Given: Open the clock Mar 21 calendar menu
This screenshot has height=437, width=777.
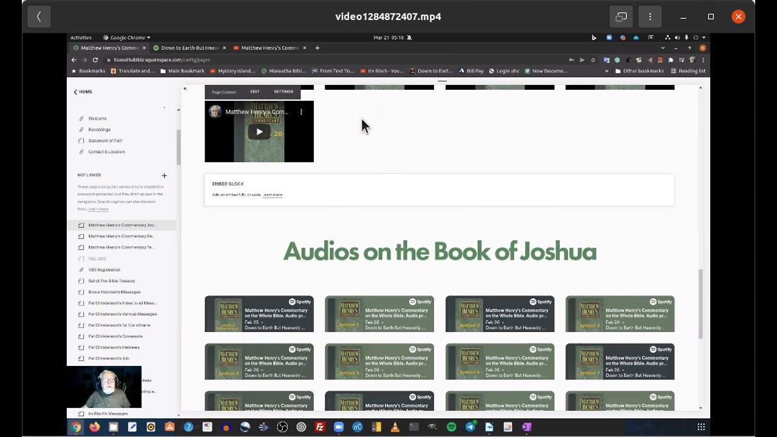Looking at the screenshot, I should (389, 38).
